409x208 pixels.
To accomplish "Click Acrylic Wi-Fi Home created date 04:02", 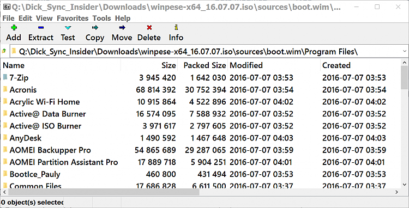I will [x=354, y=101].
